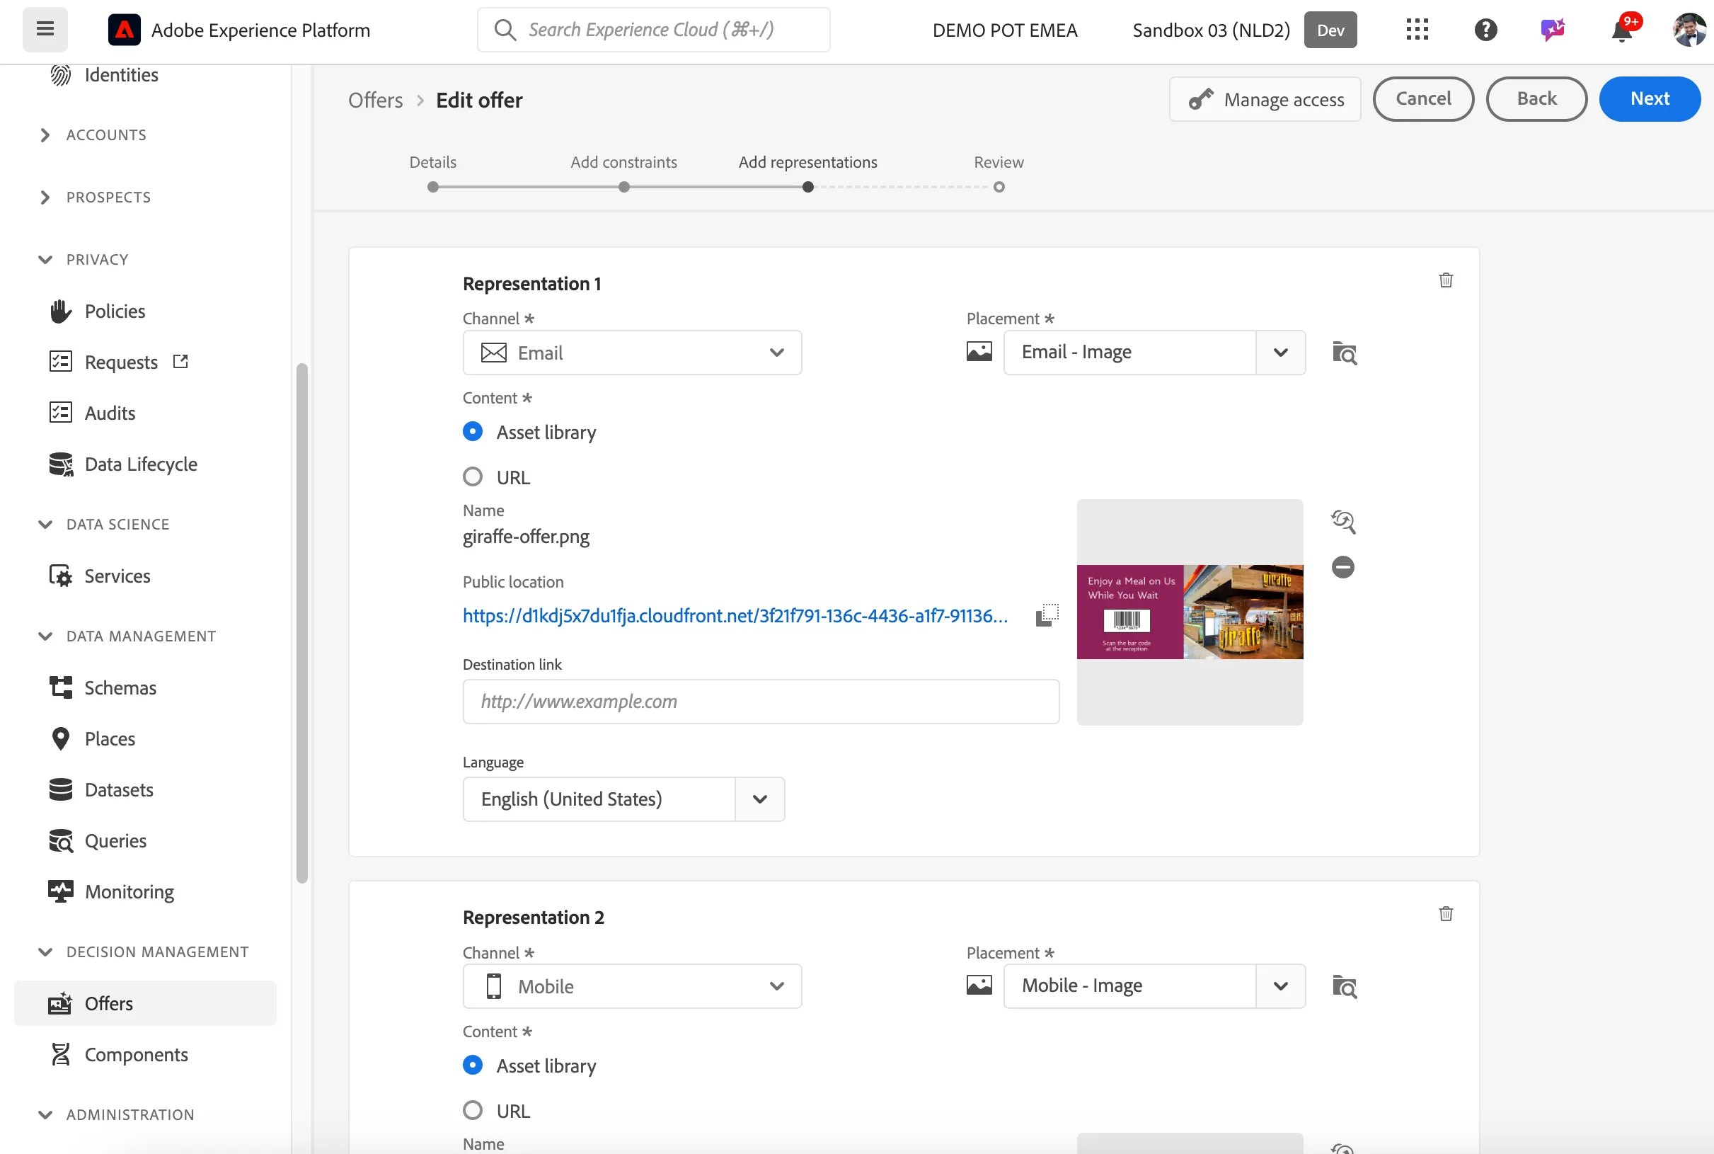Click the Cancel button
The height and width of the screenshot is (1154, 1714).
pos(1422,98)
